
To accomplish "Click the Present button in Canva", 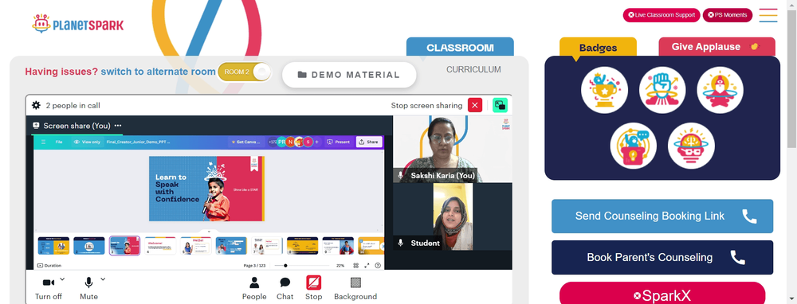I will point(338,142).
